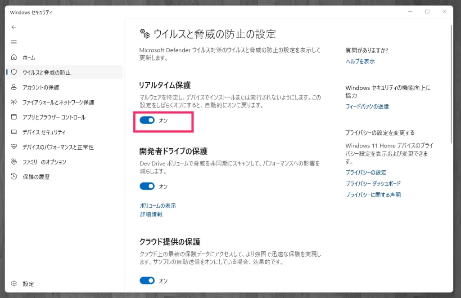Turn off the クラウド提供の保護 toggle

147,280
